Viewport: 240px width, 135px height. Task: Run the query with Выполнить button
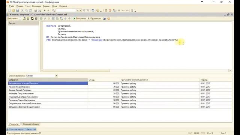(x=80, y=18)
